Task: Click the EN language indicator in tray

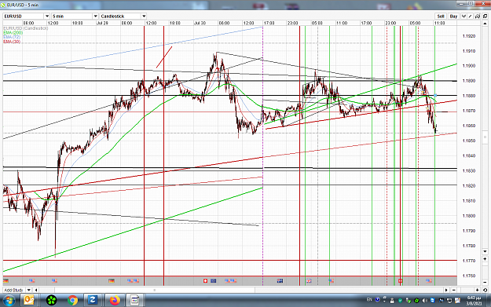Action: 369,300
